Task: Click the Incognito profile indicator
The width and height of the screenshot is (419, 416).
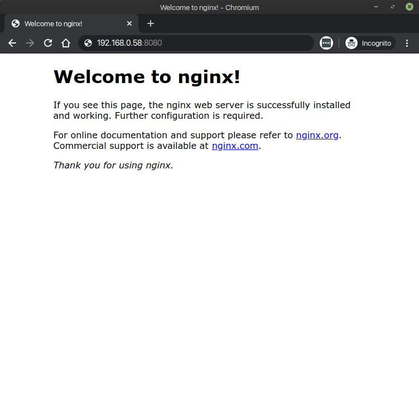Action: click(x=370, y=43)
